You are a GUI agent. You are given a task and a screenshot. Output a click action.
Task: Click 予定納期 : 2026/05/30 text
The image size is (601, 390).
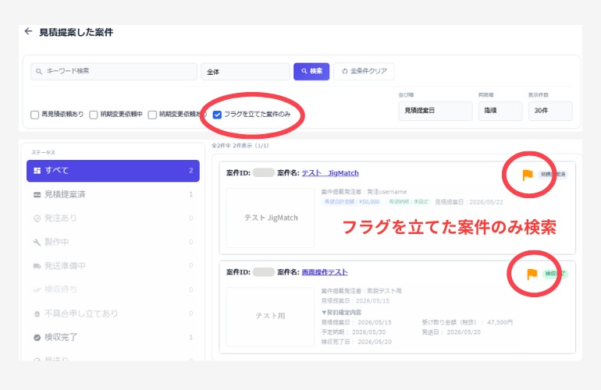[354, 332]
